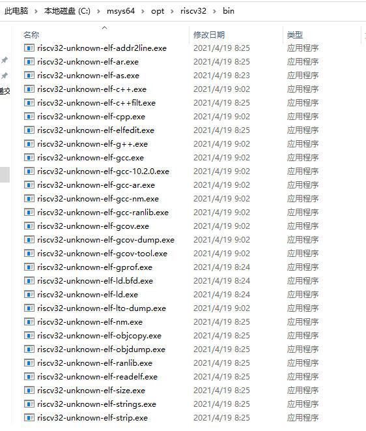
Task: Select the gcc-ar.exe file icon
Action: click(29, 185)
